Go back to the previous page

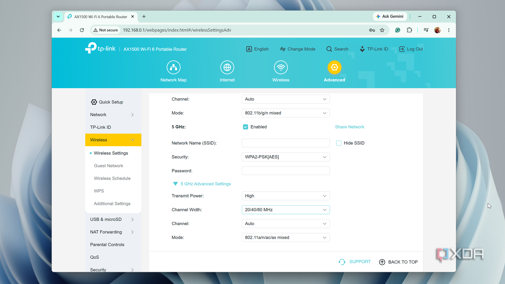click(59, 30)
